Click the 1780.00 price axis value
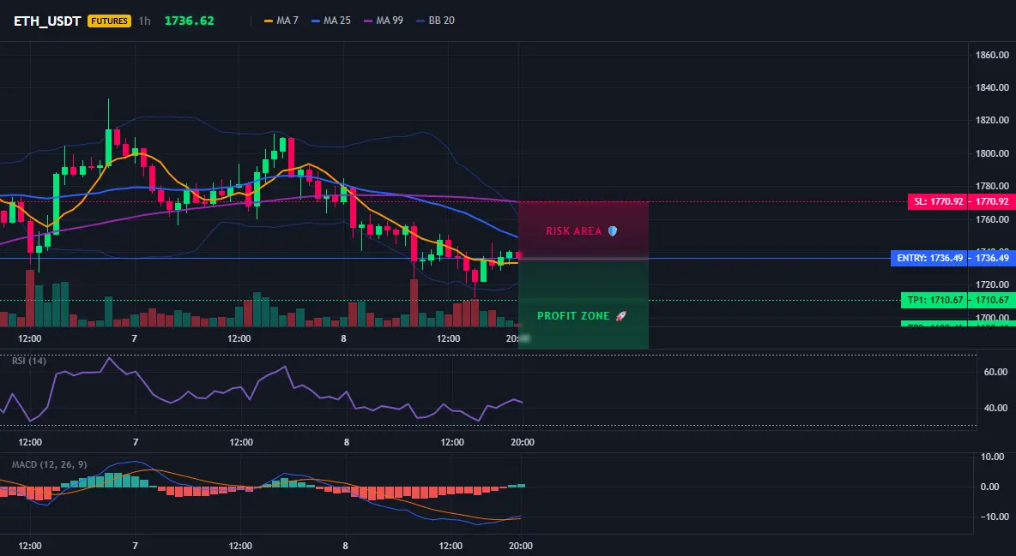This screenshot has height=556, width=1016. tap(992, 187)
